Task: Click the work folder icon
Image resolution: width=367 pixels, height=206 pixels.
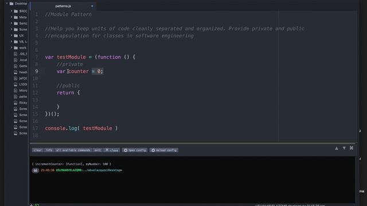Action: click(x=15, y=47)
